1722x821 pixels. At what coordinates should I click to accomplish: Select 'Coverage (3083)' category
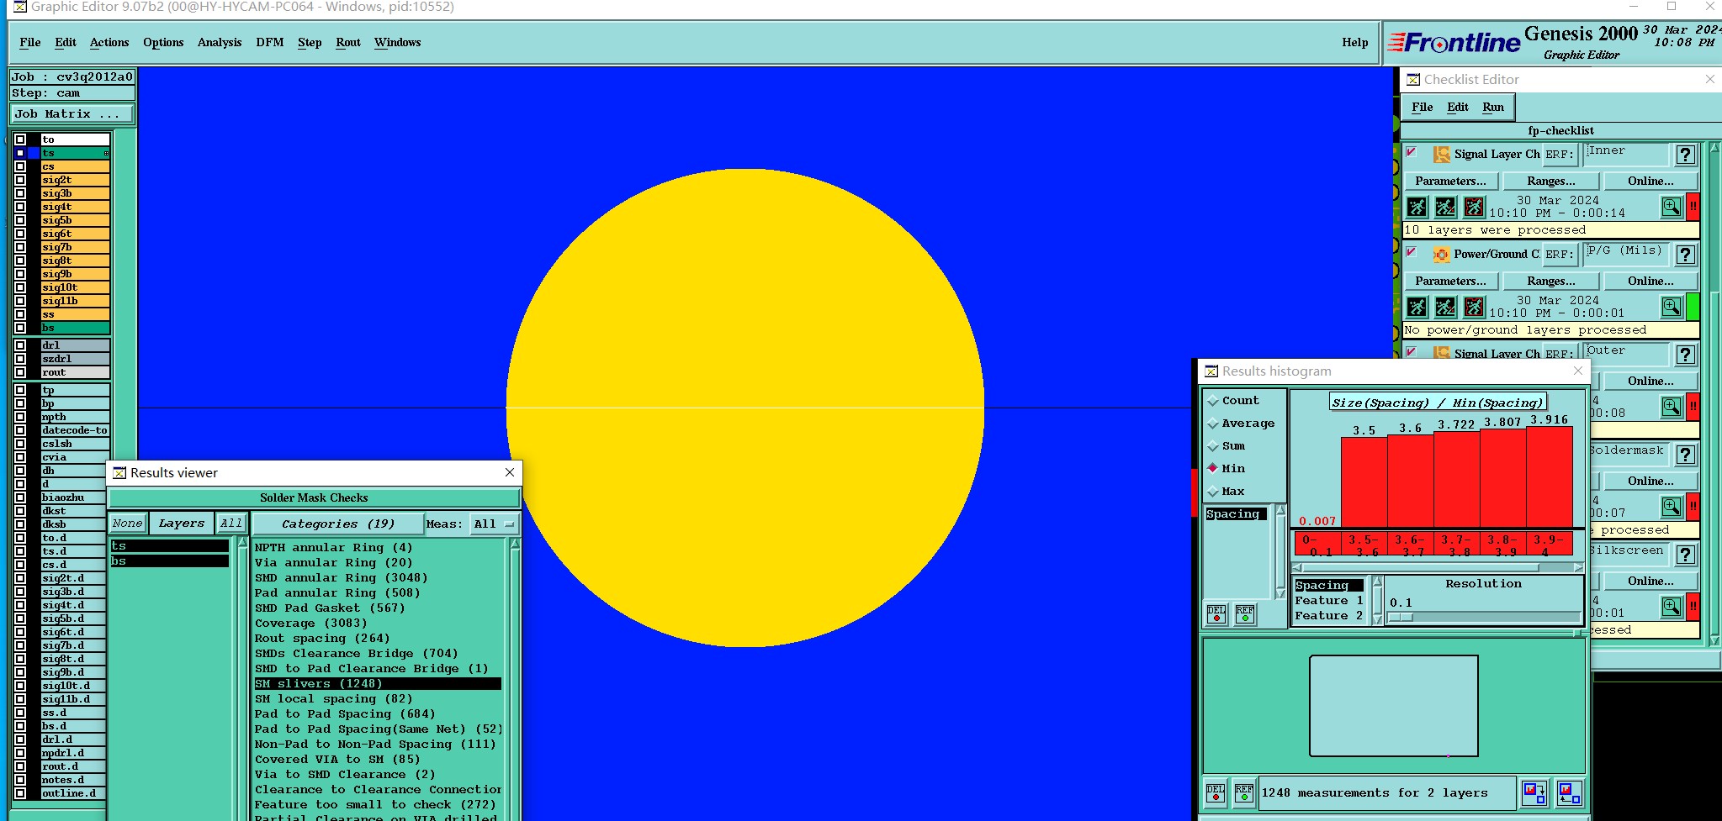[311, 624]
